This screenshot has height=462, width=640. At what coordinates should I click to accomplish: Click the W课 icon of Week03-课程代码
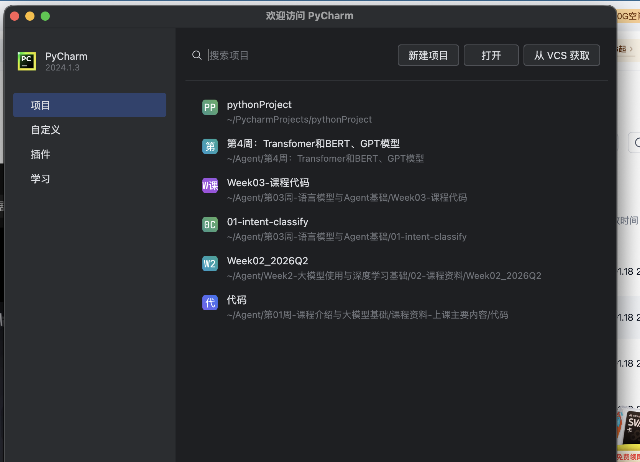click(210, 185)
